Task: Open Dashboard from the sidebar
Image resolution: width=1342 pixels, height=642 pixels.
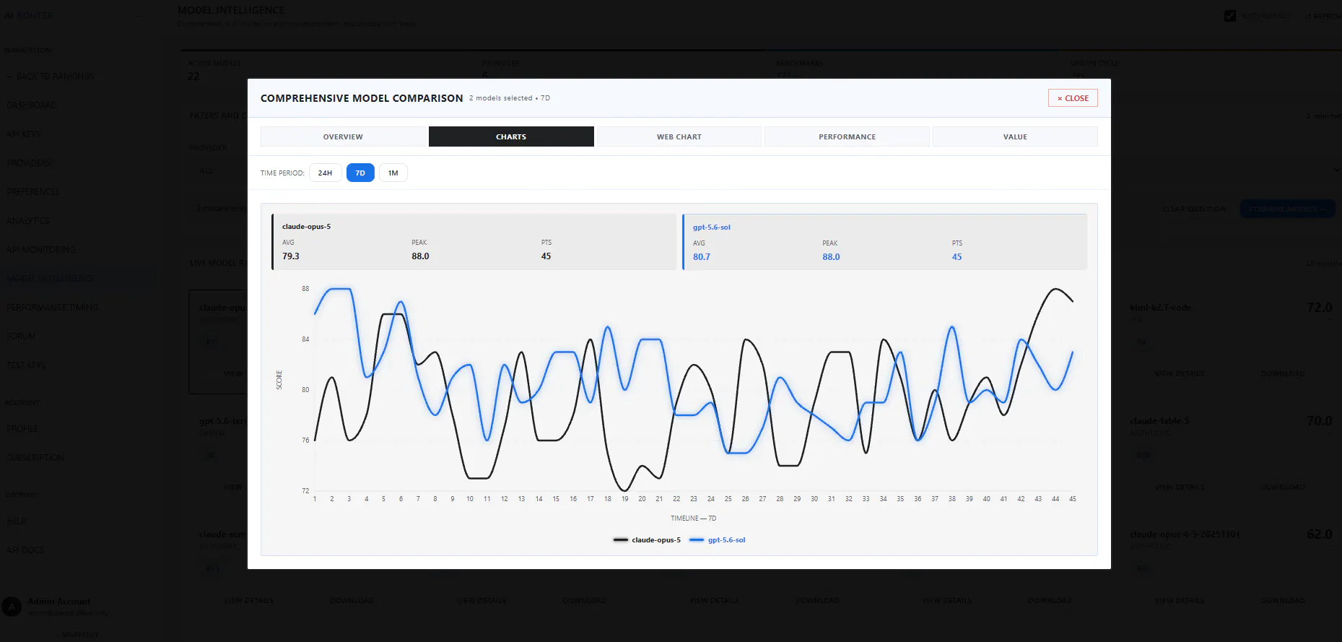Action: tap(32, 105)
